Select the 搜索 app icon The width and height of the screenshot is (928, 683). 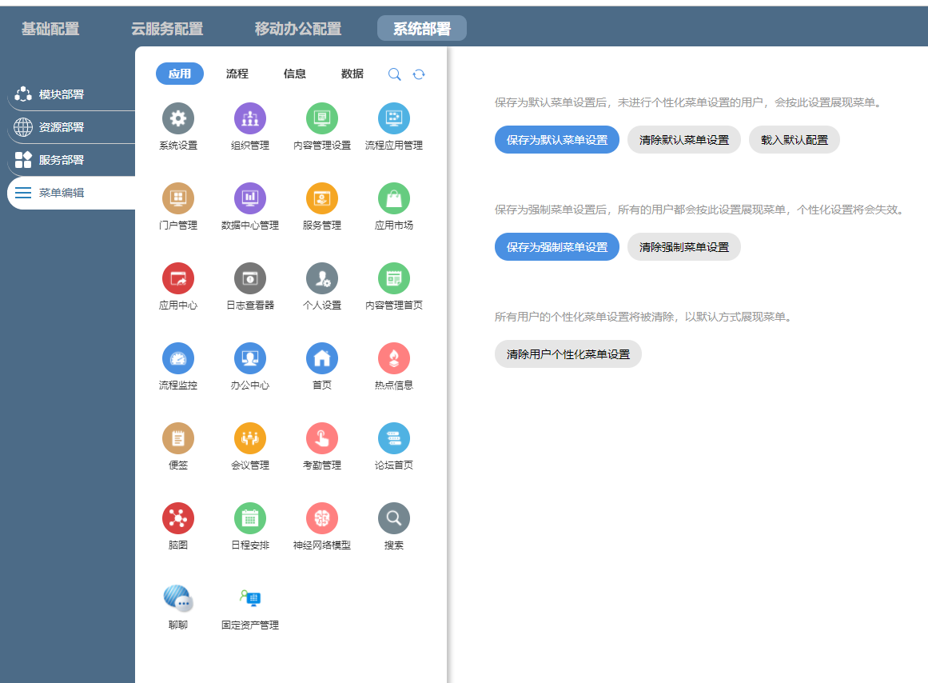click(x=393, y=518)
